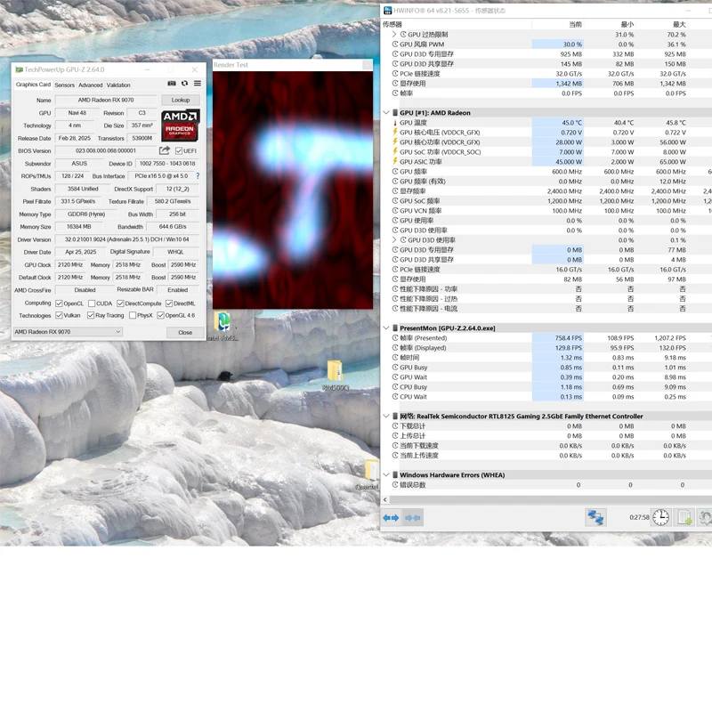Collapse the PresentMon sensor group
This screenshot has height=712, width=712.
click(x=386, y=328)
